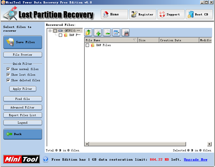Click the drive icon of NTFS node

tap(61, 31)
